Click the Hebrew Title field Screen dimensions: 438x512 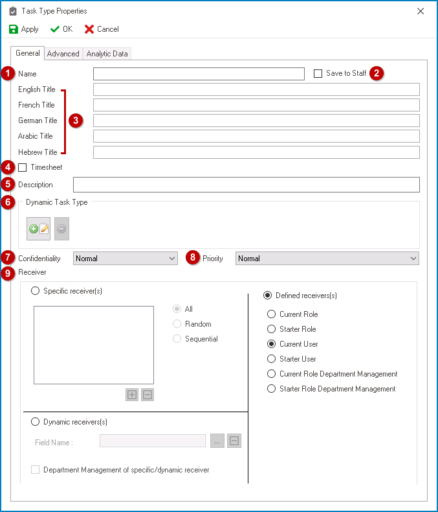(x=256, y=152)
